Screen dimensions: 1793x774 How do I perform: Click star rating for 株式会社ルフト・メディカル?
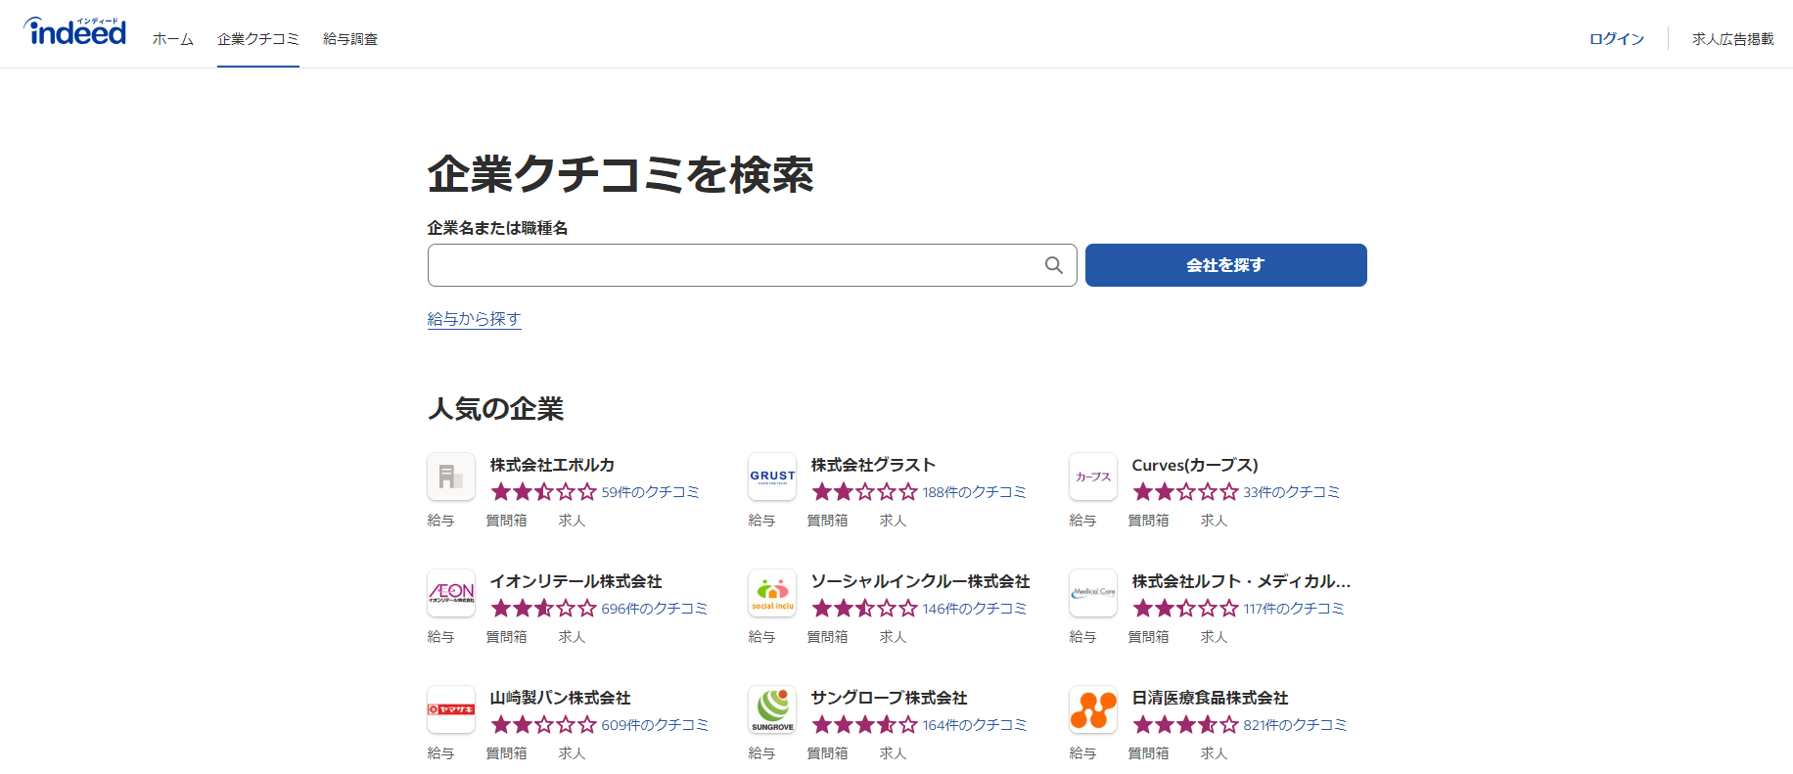1185,609
